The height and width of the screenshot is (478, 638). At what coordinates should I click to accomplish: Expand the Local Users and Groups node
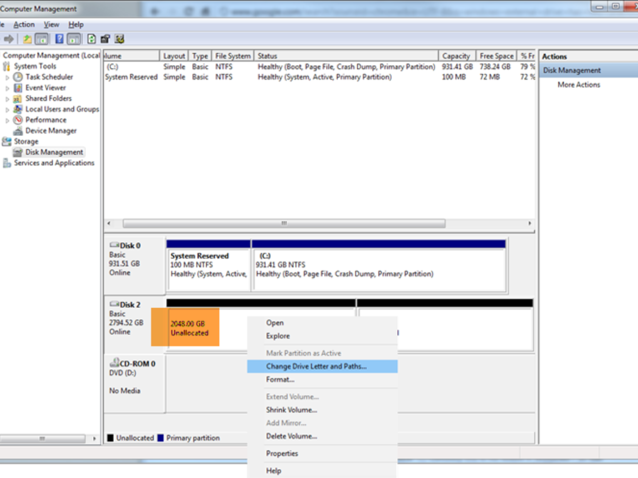click(7, 109)
